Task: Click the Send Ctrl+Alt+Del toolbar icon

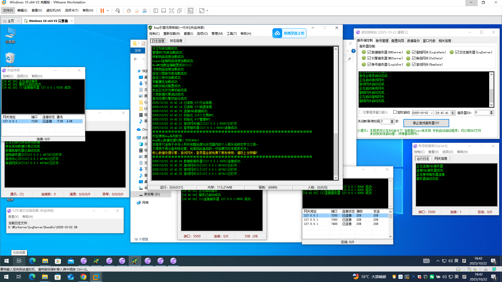Action: coord(118,11)
